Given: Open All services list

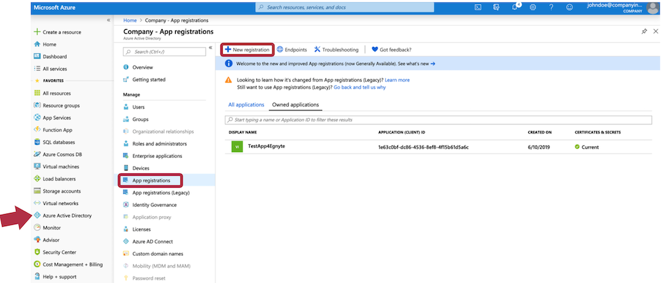Looking at the screenshot, I should tap(50, 69).
